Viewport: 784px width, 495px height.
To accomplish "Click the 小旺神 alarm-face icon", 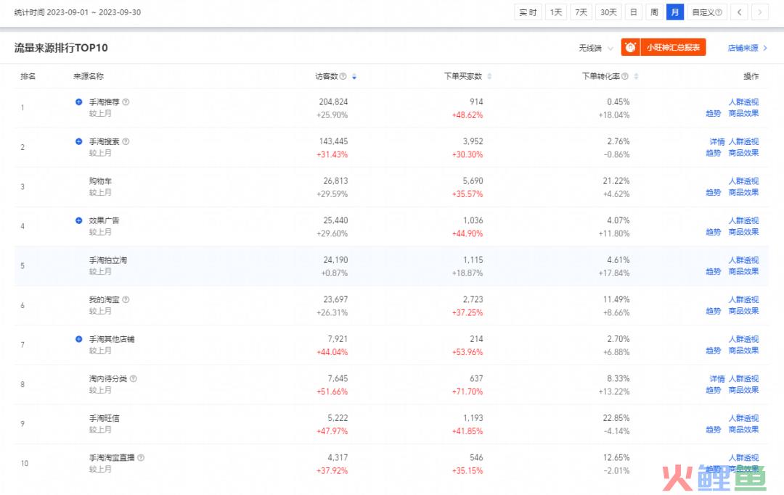I will [631, 47].
